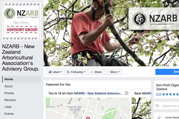This screenshot has width=179, height=119.
Task: Click the blue Send message button
Action: [x=167, y=72]
